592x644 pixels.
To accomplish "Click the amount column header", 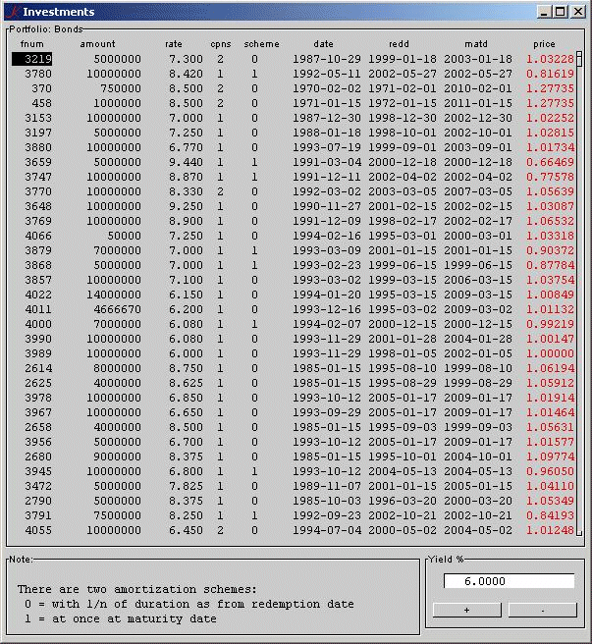I will tap(97, 44).
